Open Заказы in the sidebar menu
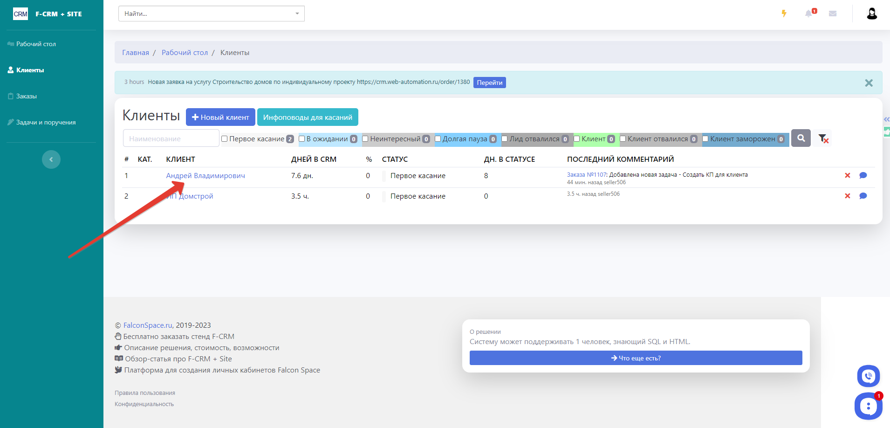The image size is (890, 428). click(26, 97)
